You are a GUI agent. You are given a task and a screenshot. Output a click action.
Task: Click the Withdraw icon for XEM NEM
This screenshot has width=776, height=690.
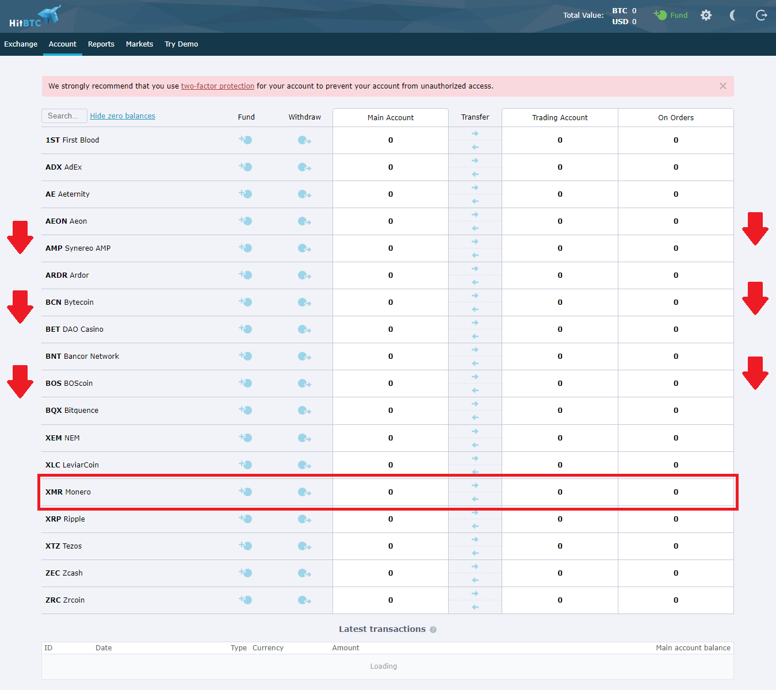point(304,438)
